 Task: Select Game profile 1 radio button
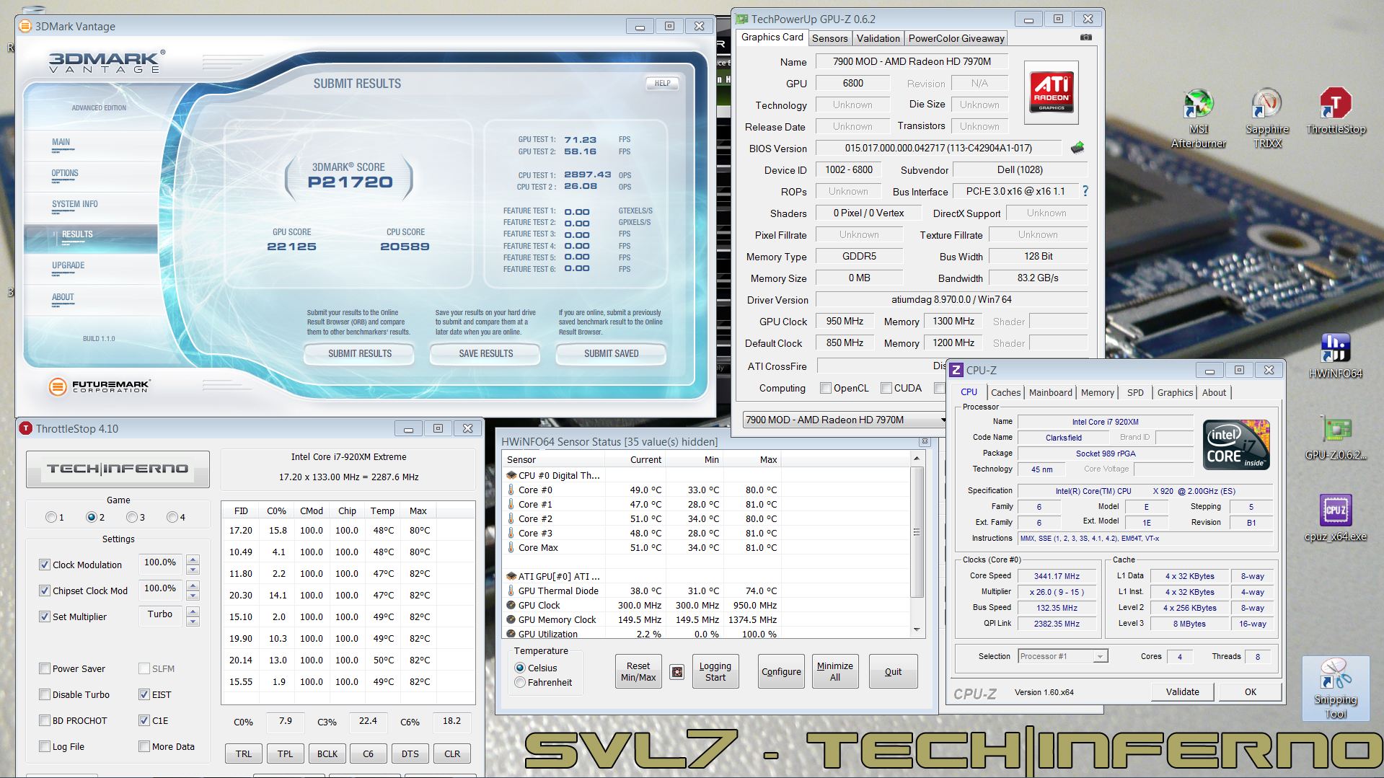coord(50,517)
